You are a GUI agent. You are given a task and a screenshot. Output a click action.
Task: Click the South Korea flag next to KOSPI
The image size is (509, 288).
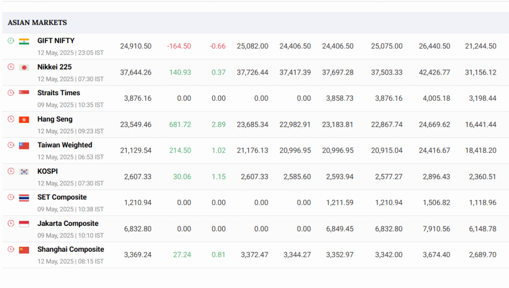tap(24, 172)
